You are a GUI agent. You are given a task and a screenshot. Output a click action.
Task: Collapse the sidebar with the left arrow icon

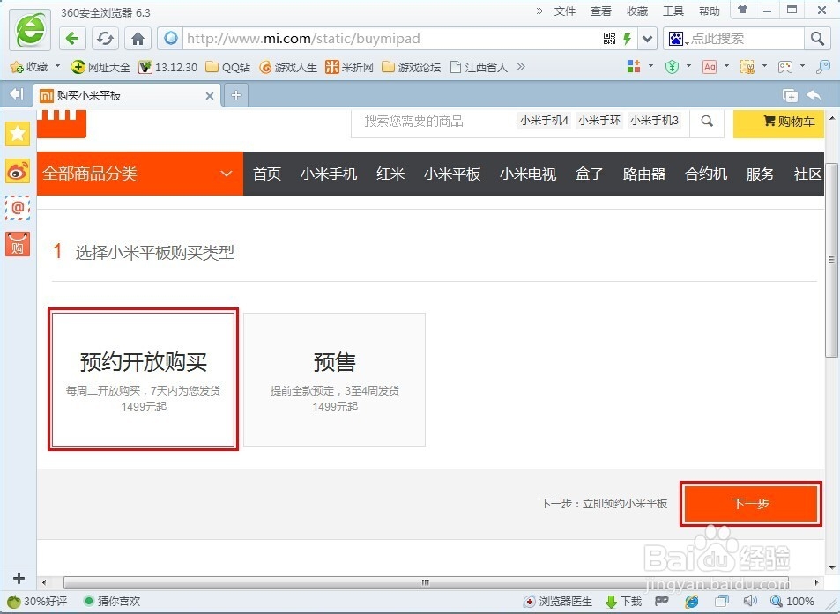pos(17,95)
